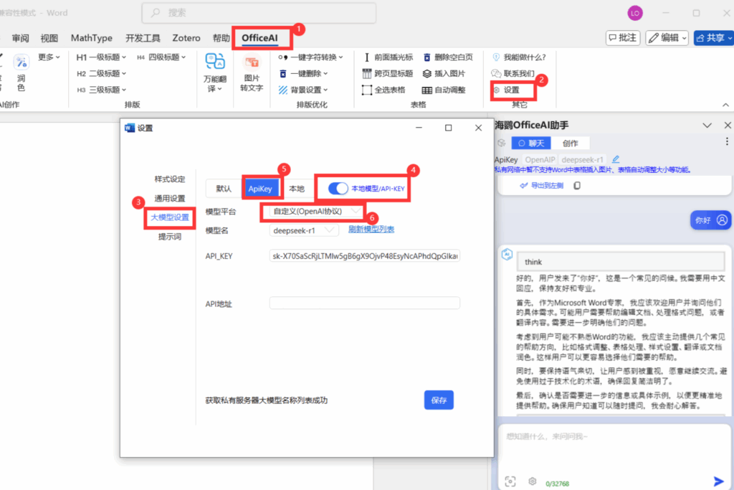Select the 默认 mode option

point(224,189)
